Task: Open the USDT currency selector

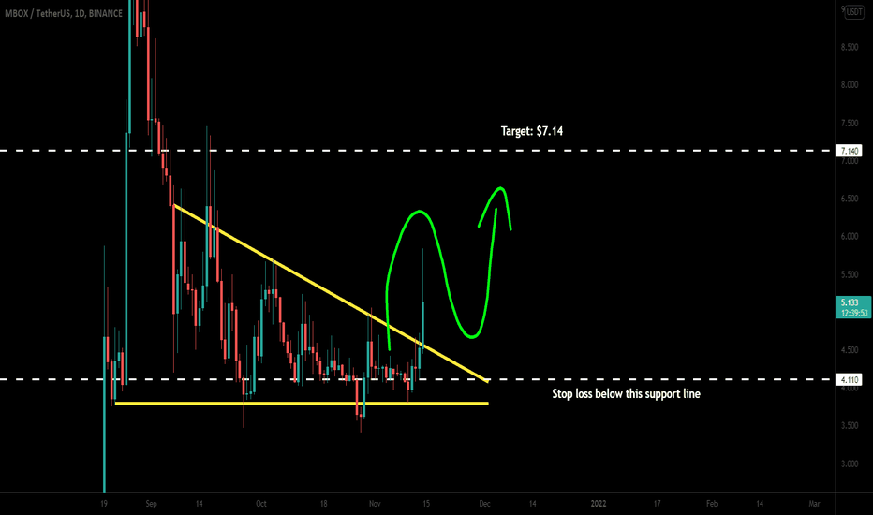Action: (854, 11)
